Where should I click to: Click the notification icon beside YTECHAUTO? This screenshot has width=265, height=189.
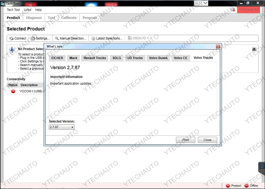(x=233, y=10)
